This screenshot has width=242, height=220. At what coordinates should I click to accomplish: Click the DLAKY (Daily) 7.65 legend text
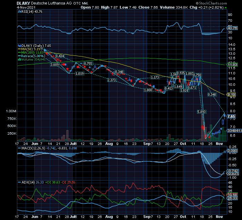tap(36, 46)
